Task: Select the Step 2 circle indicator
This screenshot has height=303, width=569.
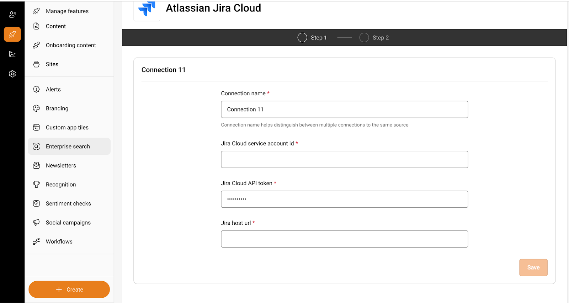Action: (x=364, y=38)
